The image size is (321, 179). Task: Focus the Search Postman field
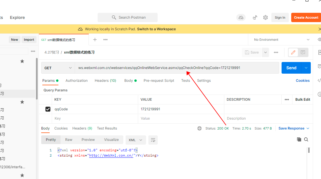(x=128, y=17)
